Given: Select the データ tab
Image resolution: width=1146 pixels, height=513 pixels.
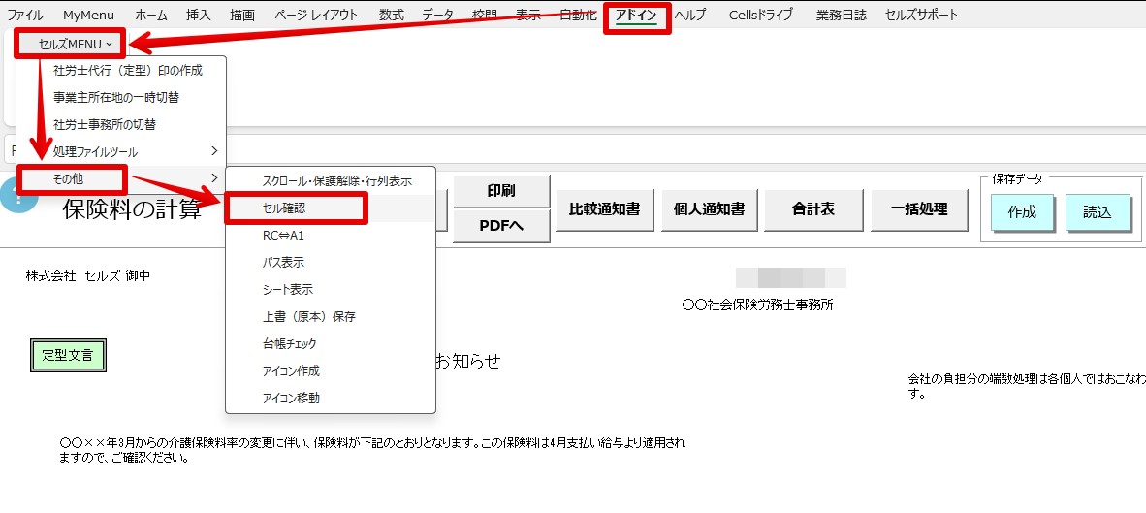Looking at the screenshot, I should pos(438,15).
